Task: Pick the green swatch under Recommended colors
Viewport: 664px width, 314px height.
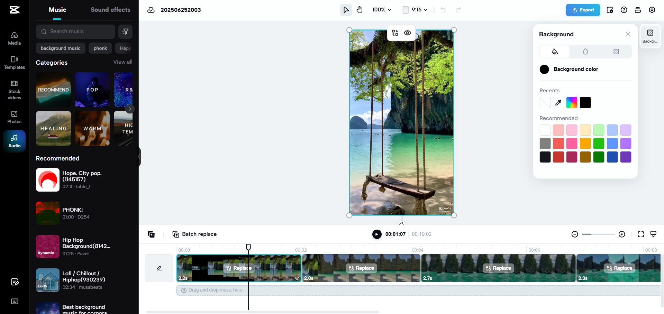Action: pyautogui.click(x=599, y=144)
